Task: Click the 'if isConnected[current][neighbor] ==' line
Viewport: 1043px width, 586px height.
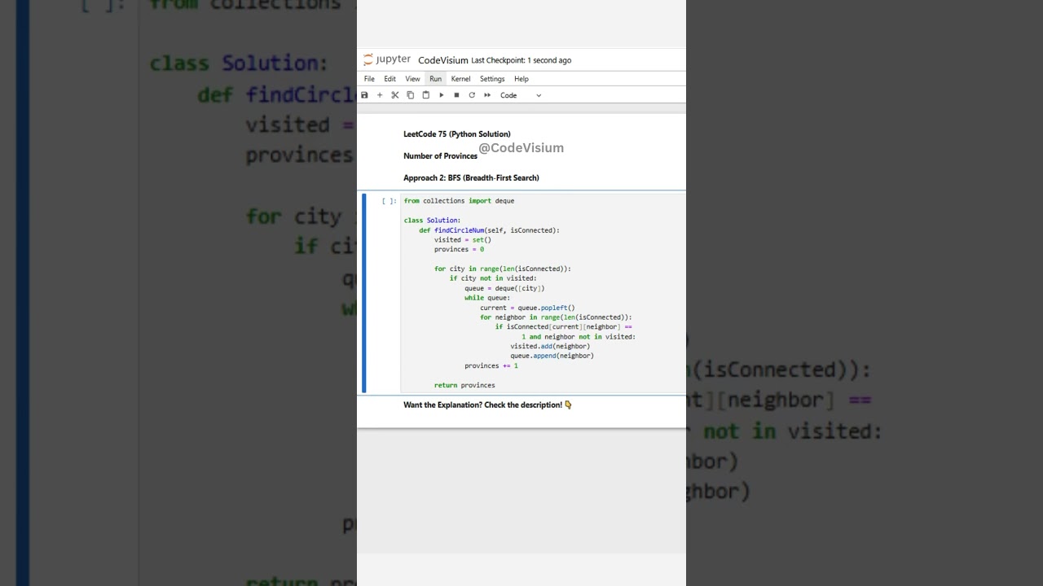Action: tap(564, 327)
